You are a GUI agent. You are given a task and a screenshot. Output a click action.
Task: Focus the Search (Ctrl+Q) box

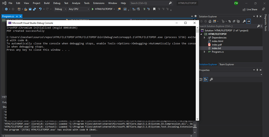pos(151,3)
